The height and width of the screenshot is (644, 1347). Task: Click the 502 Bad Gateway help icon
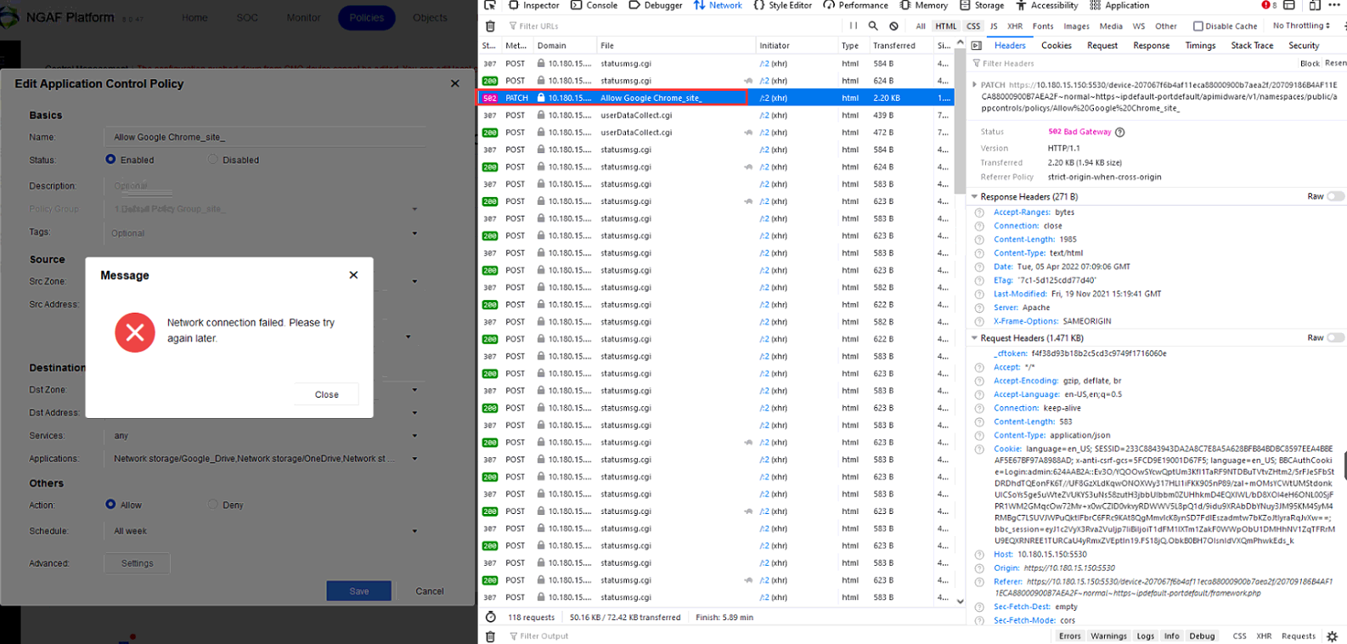[x=1119, y=132]
